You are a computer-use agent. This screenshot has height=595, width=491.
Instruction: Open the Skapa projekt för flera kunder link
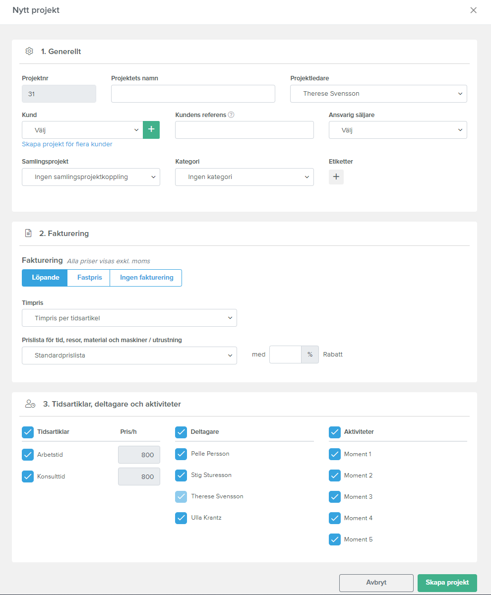(67, 144)
